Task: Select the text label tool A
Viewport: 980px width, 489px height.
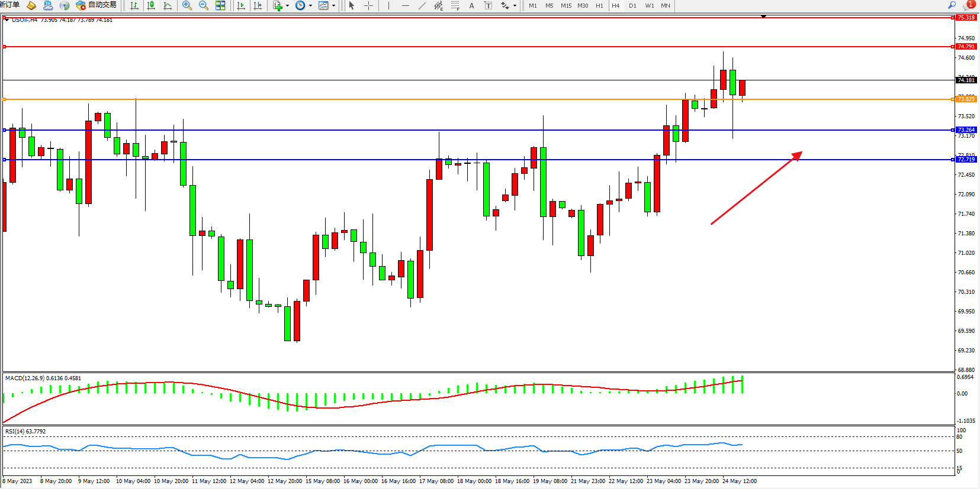Action: click(471, 5)
